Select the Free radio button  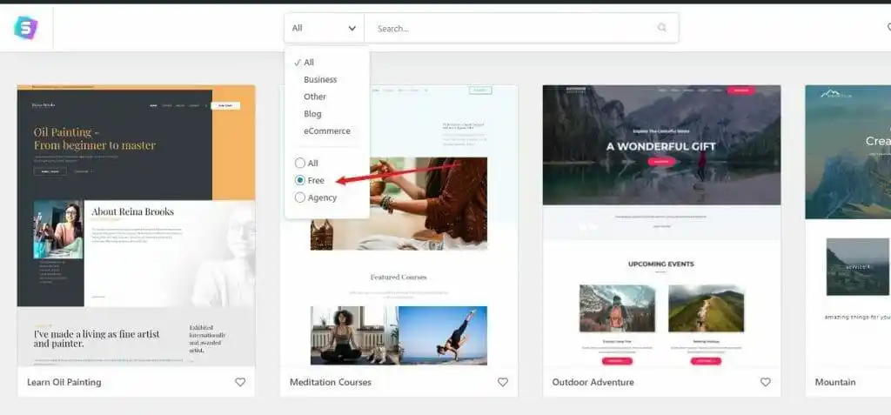pos(300,180)
